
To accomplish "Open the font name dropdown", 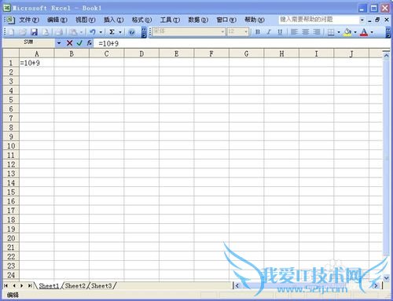I will [x=222, y=32].
